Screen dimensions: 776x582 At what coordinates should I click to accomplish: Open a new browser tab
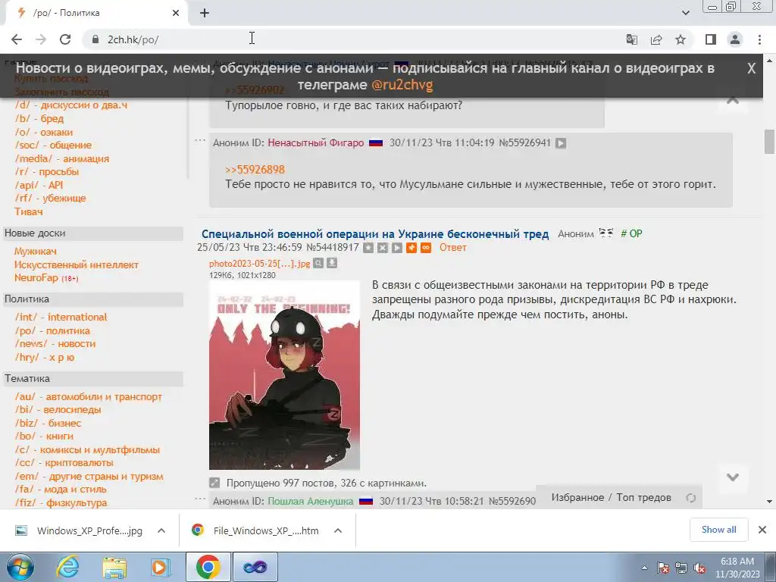click(205, 14)
